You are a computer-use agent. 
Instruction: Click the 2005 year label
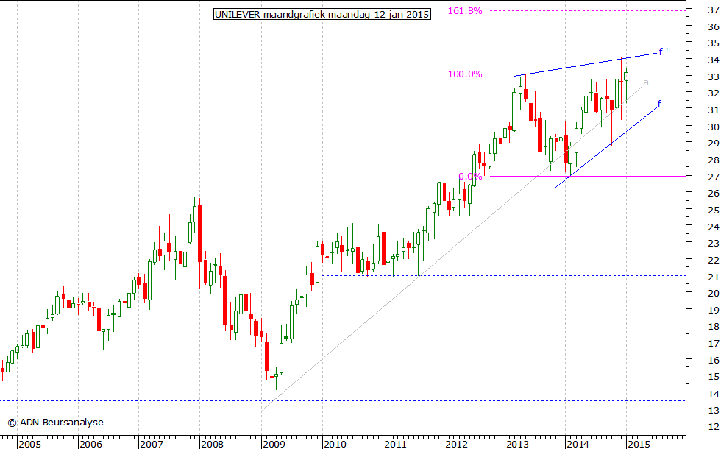(x=30, y=444)
